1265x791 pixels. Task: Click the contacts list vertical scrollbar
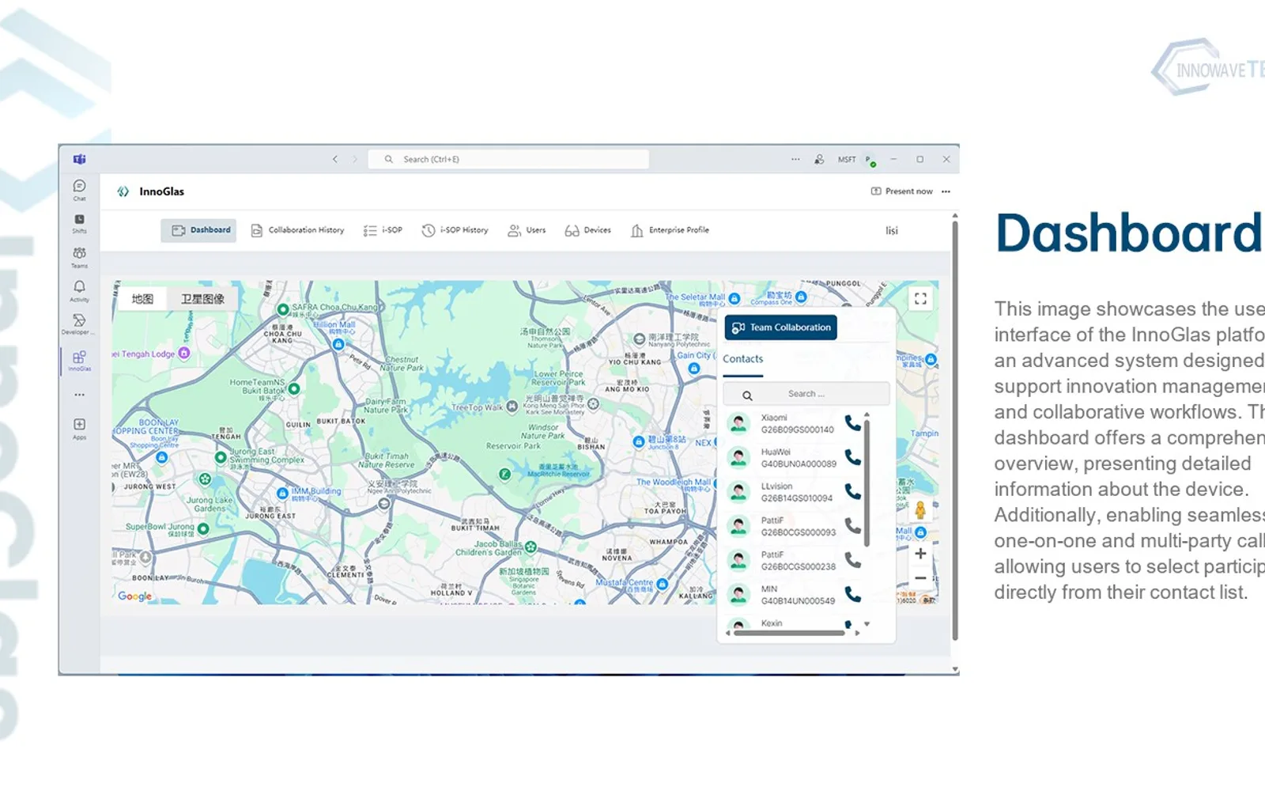867,483
